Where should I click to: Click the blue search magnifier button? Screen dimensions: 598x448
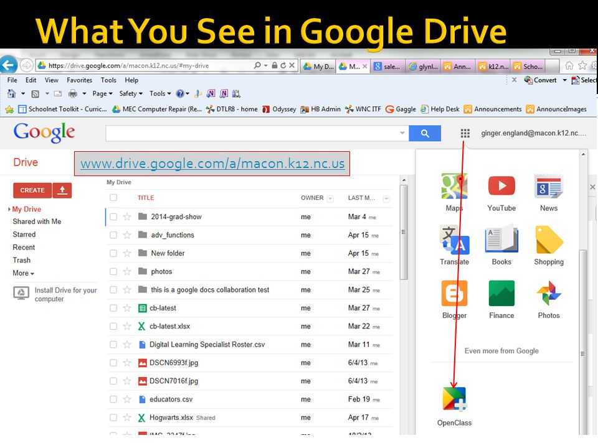(x=425, y=133)
